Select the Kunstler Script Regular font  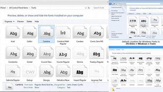pyautogui.click(x=115, y=80)
